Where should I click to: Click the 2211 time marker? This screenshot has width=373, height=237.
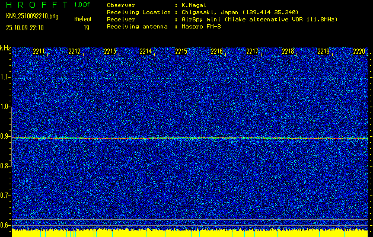[x=39, y=52]
